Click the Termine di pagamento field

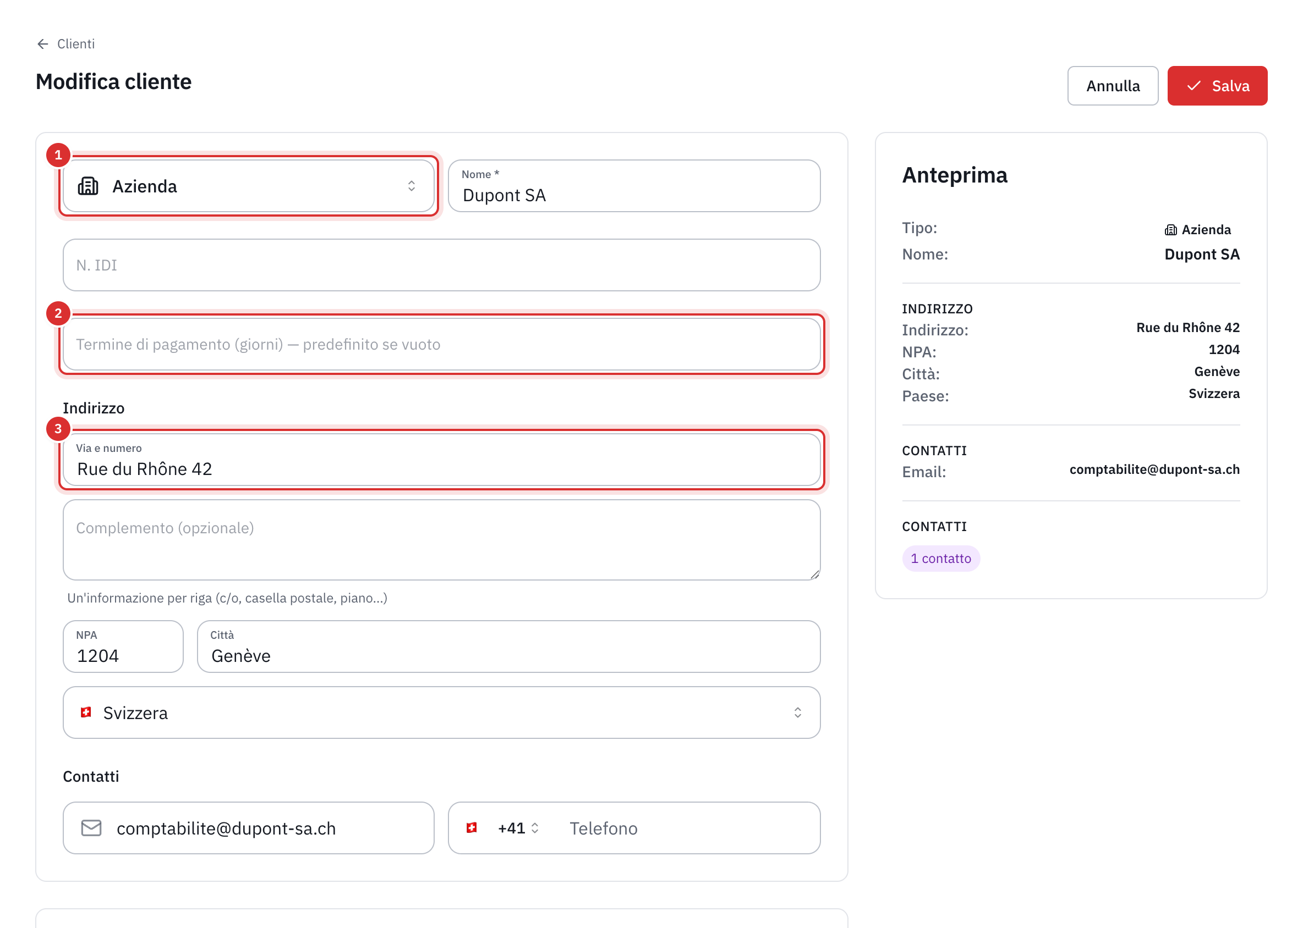442,345
